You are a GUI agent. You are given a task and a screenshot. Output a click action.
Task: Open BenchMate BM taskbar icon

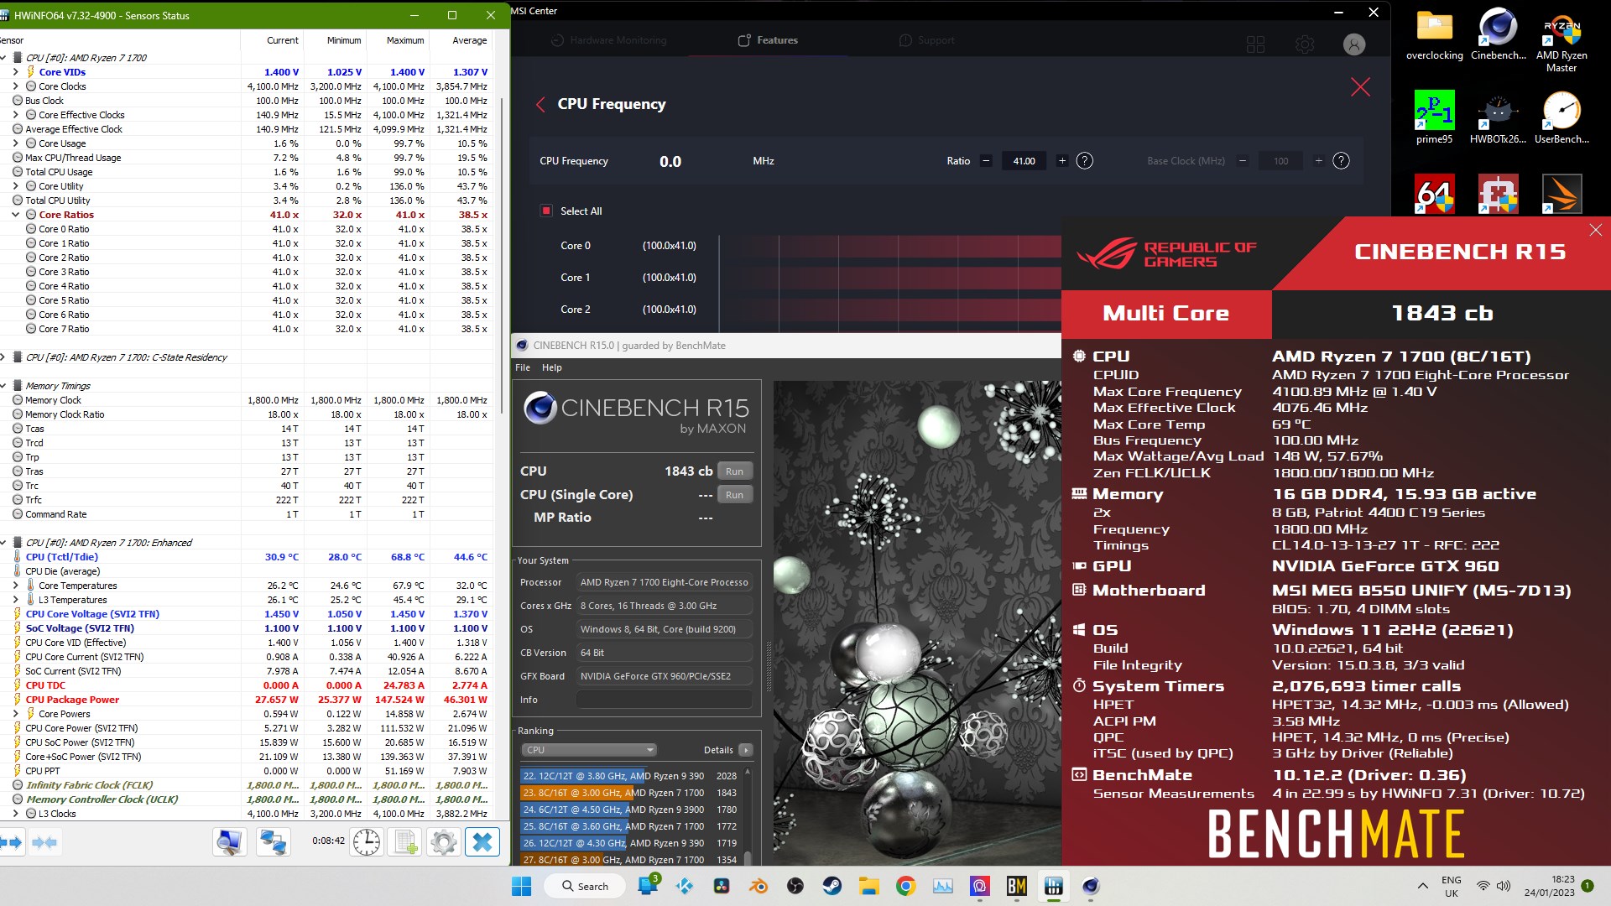(x=1016, y=886)
